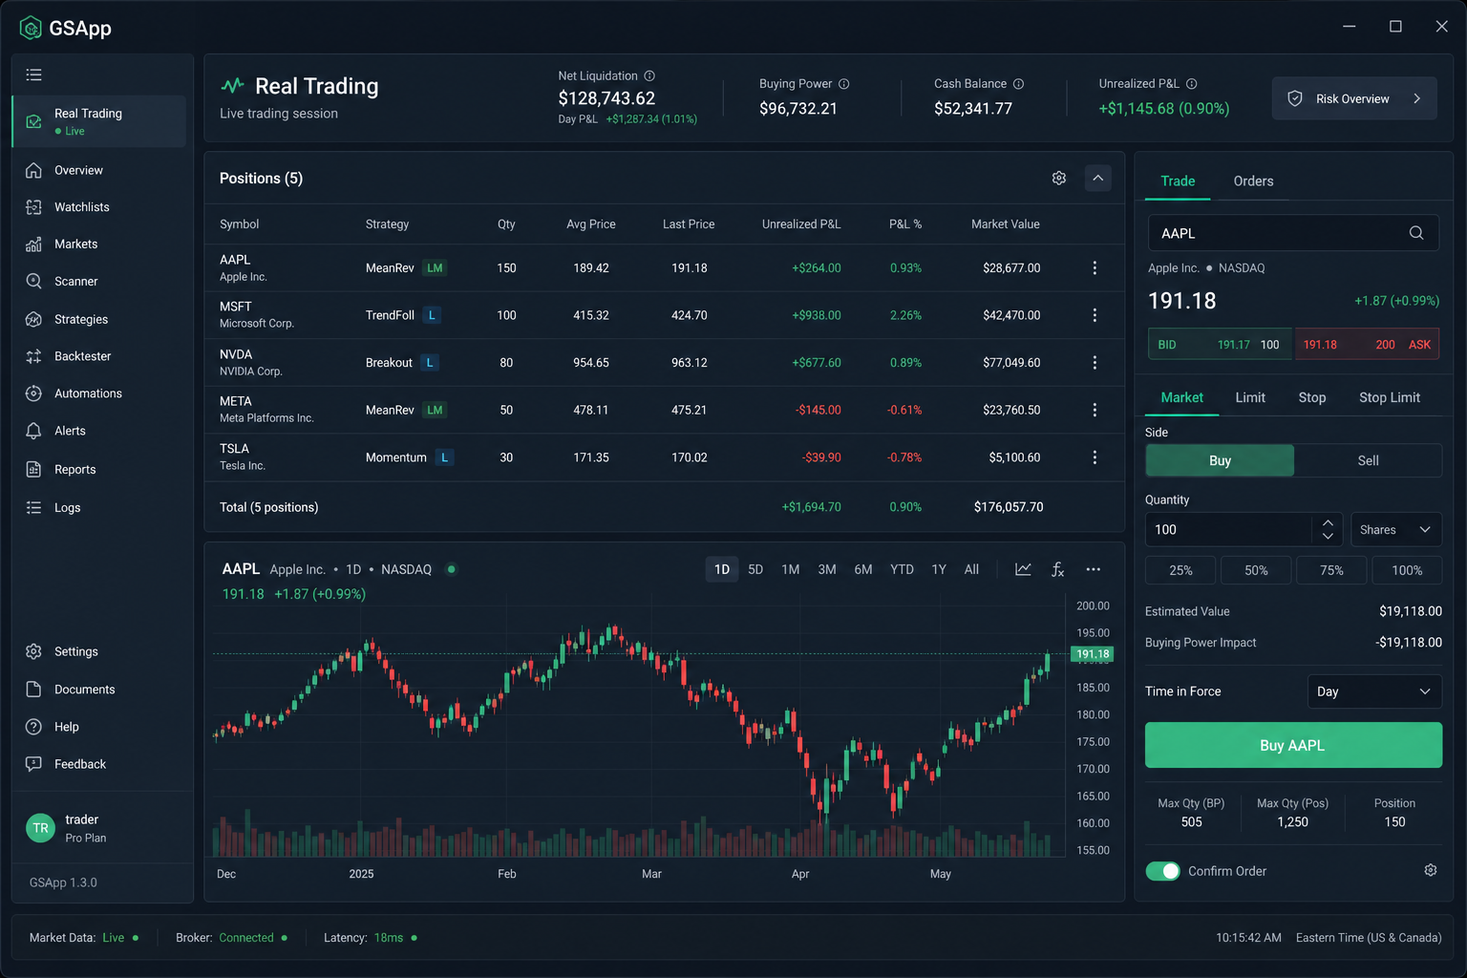Image resolution: width=1467 pixels, height=978 pixels.
Task: Click Buying Power info icon
Action: (x=843, y=84)
